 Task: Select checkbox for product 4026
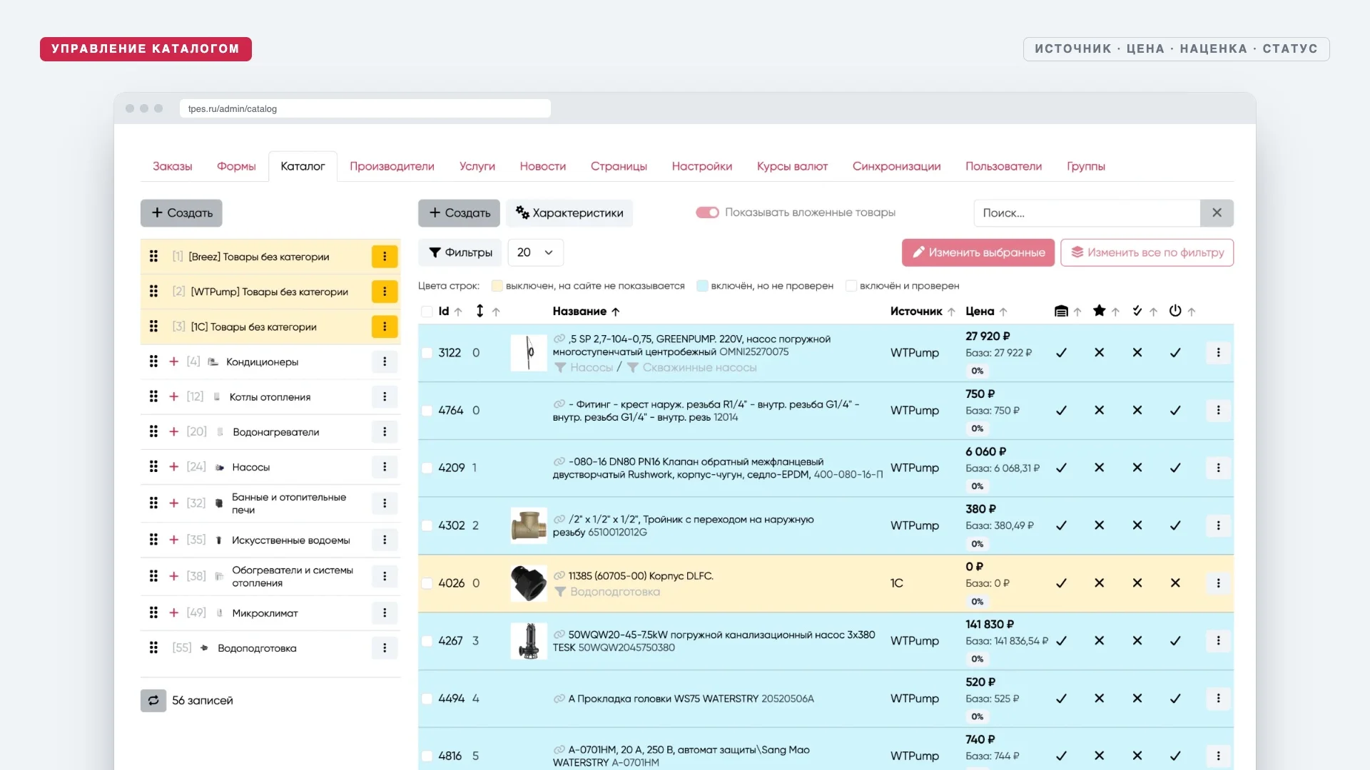(427, 583)
